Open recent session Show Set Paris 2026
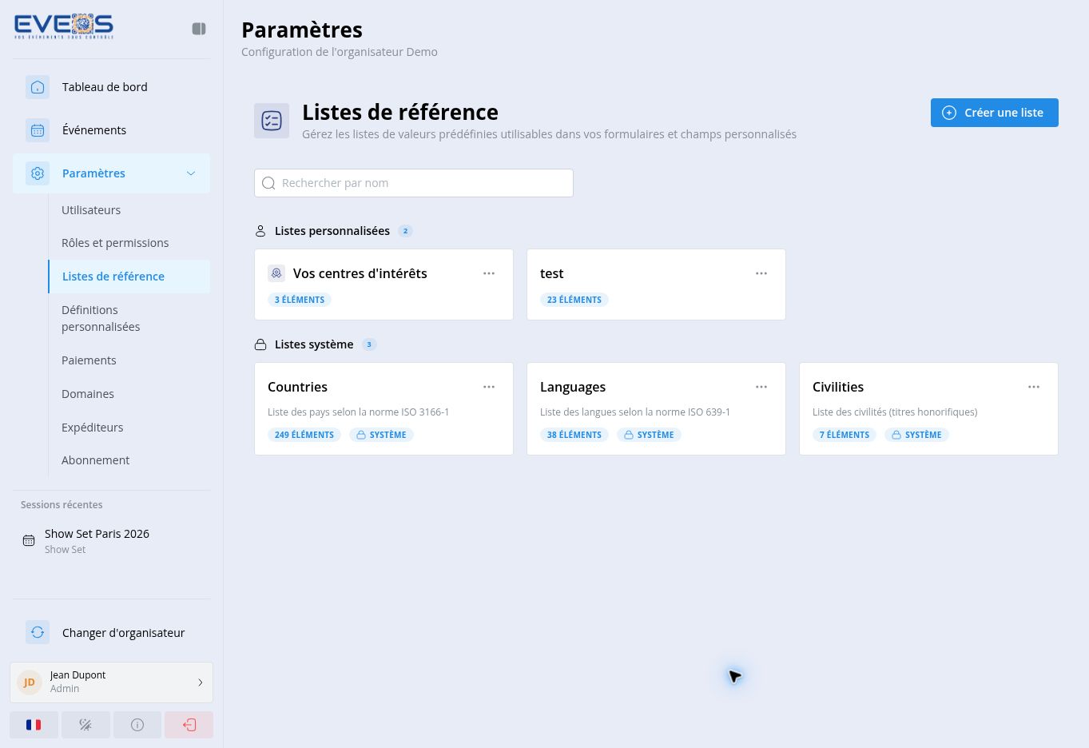The width and height of the screenshot is (1089, 748). click(111, 541)
